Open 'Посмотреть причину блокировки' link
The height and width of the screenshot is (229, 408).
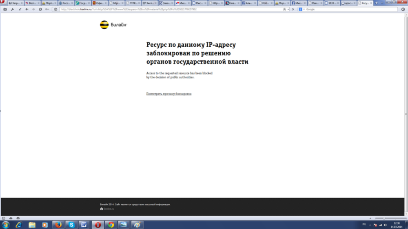point(169,94)
